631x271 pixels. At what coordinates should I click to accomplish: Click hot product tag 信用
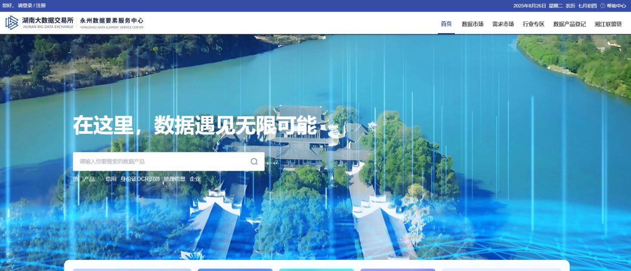pyautogui.click(x=111, y=179)
